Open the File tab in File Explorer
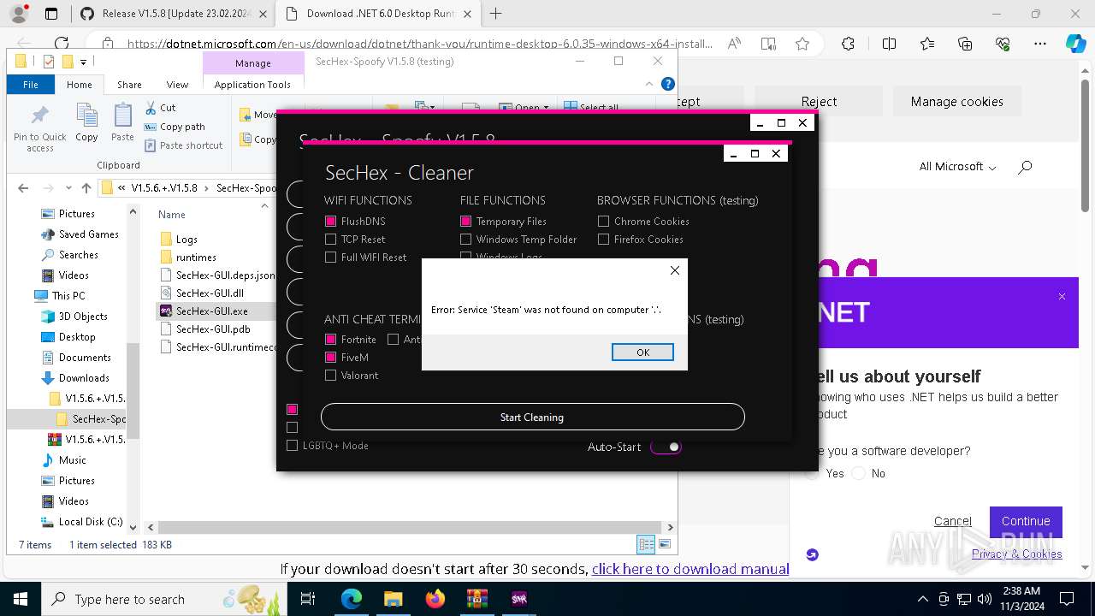1095x616 pixels. pos(31,85)
